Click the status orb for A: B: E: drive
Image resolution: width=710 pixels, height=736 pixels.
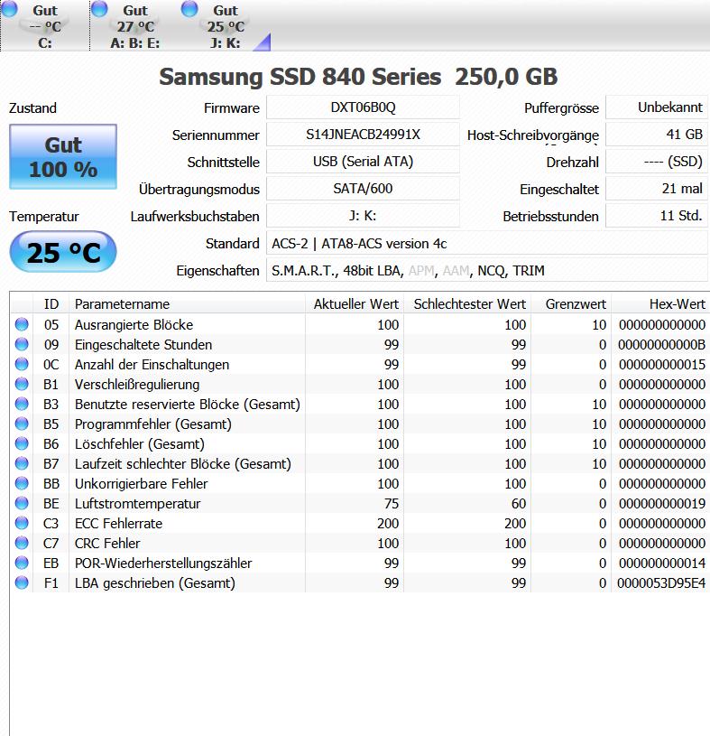pos(99,8)
